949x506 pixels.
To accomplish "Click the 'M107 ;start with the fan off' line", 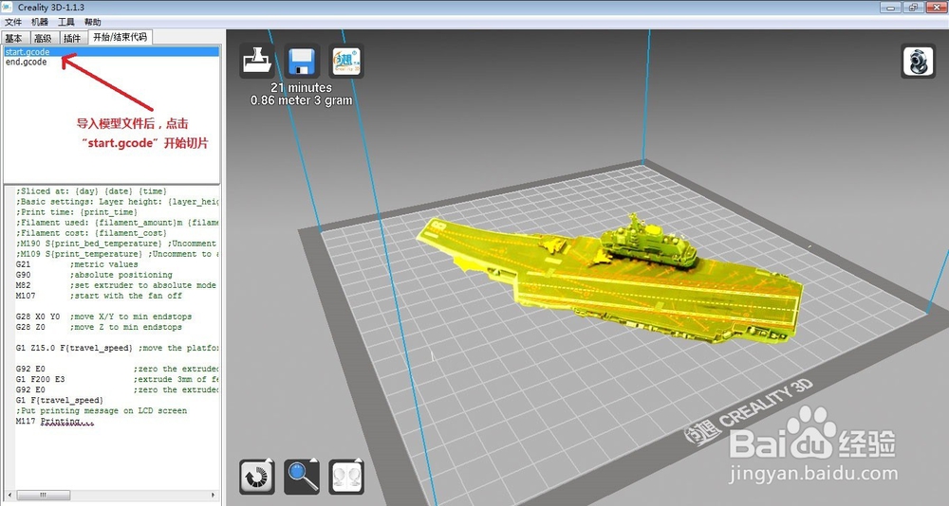I will click(99, 296).
